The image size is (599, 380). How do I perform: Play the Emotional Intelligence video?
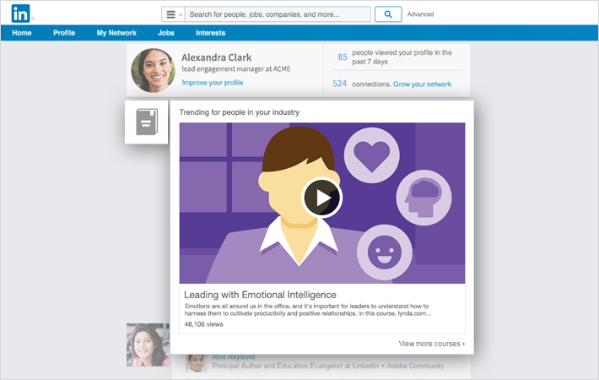321,198
